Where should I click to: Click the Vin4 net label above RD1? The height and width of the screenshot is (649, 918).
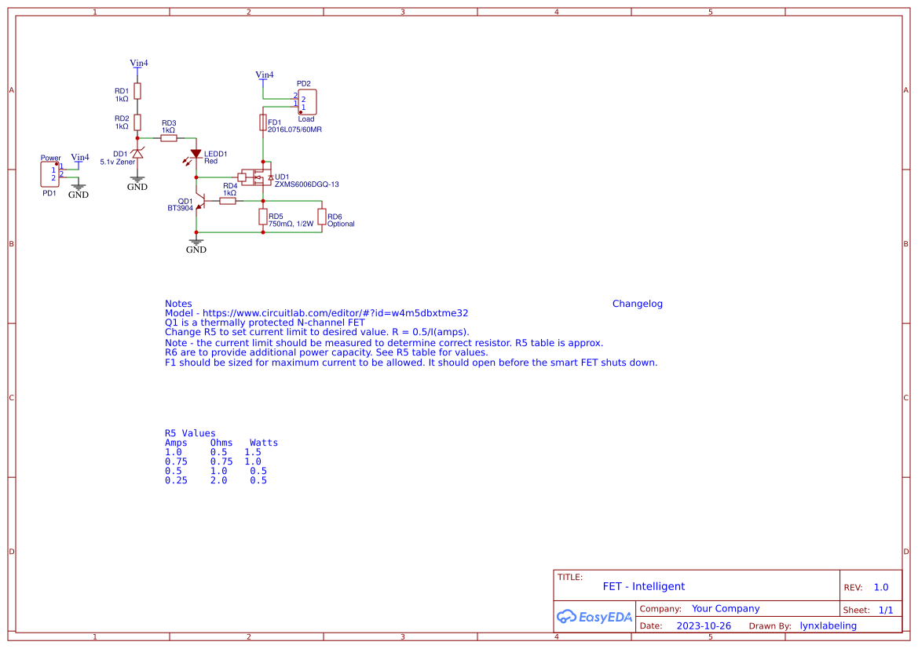click(137, 63)
